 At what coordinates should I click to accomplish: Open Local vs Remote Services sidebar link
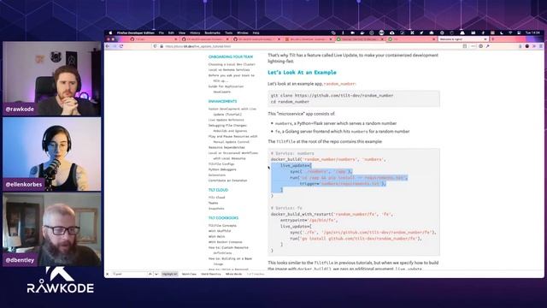click(229, 70)
